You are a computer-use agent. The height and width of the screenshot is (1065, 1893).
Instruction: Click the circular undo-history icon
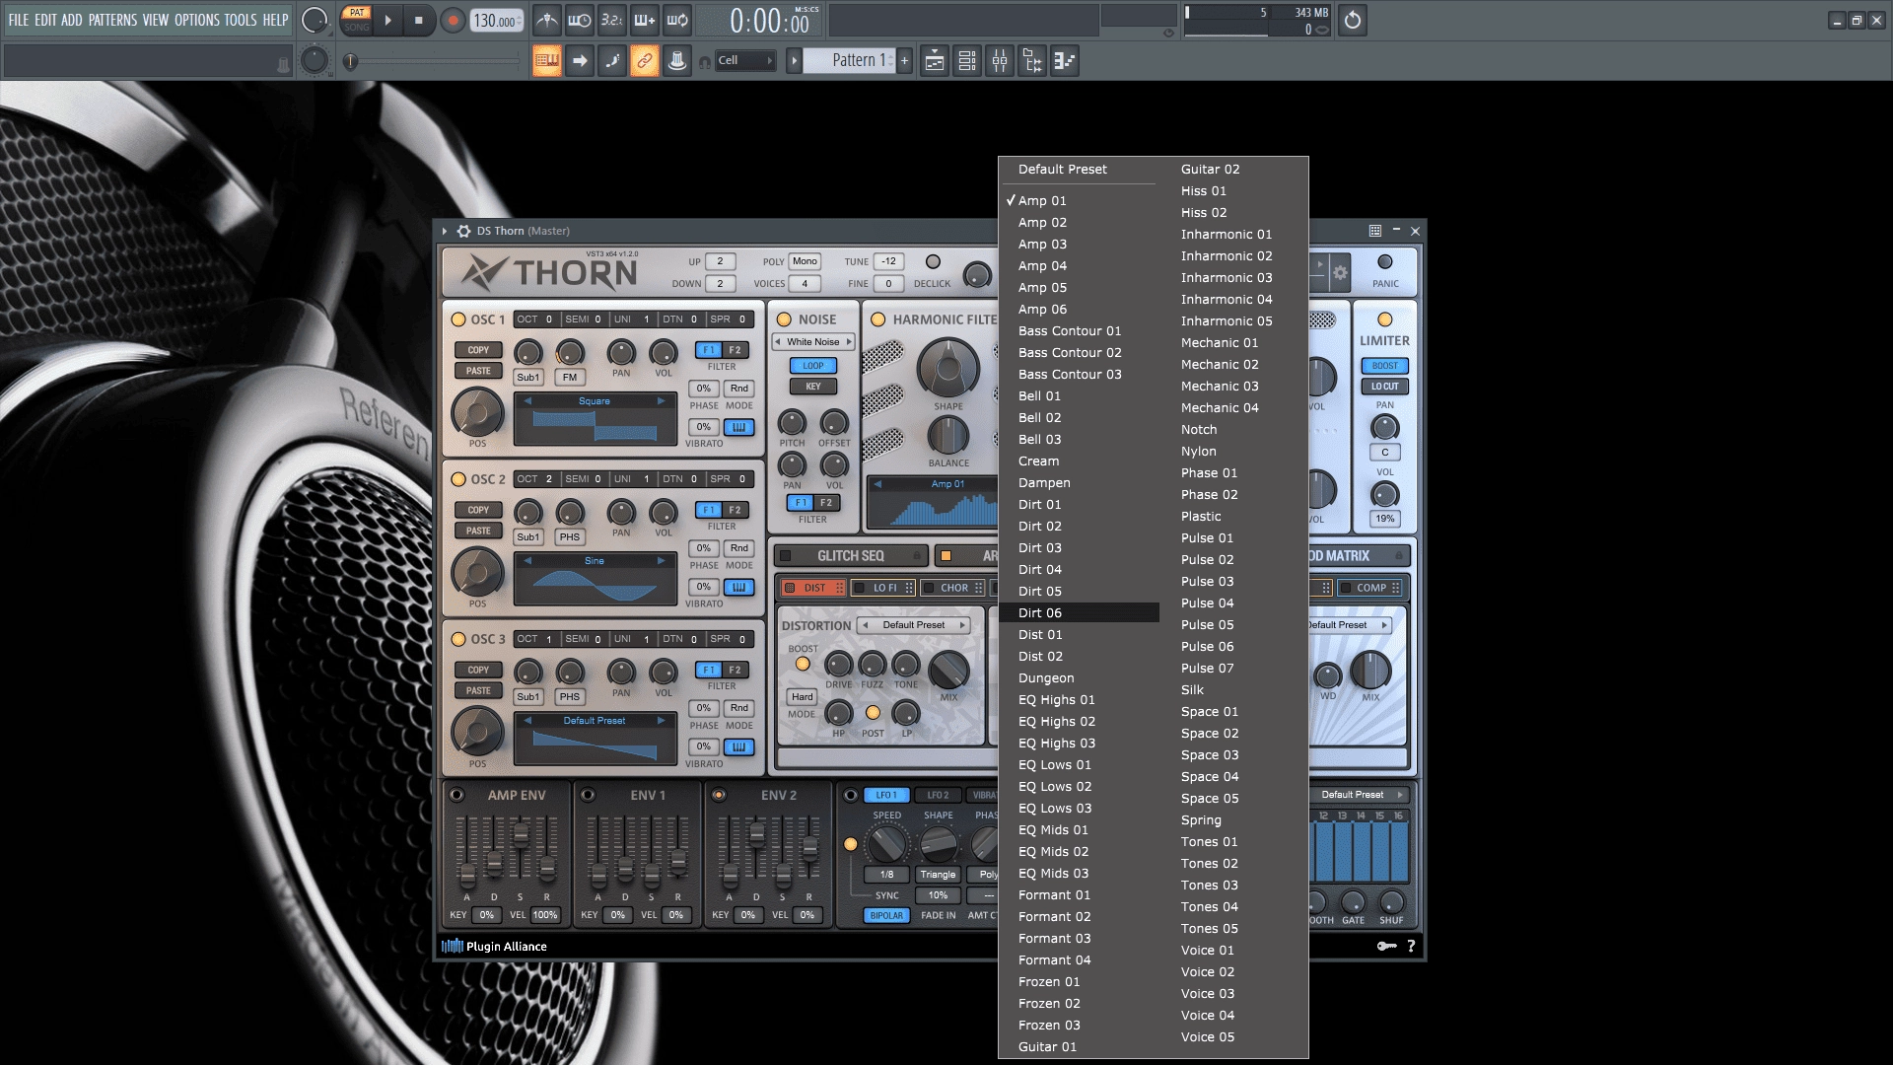click(x=1353, y=20)
